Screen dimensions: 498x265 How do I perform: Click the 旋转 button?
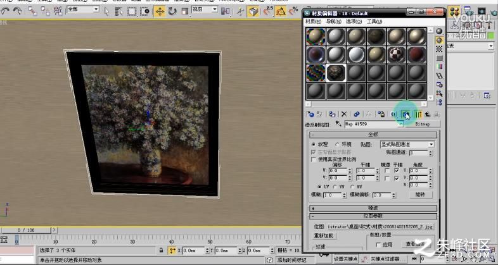420,195
